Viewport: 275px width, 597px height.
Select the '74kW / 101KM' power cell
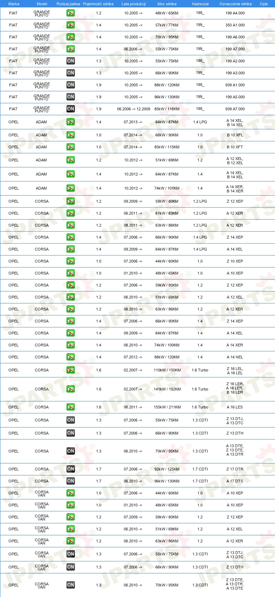(167, 188)
